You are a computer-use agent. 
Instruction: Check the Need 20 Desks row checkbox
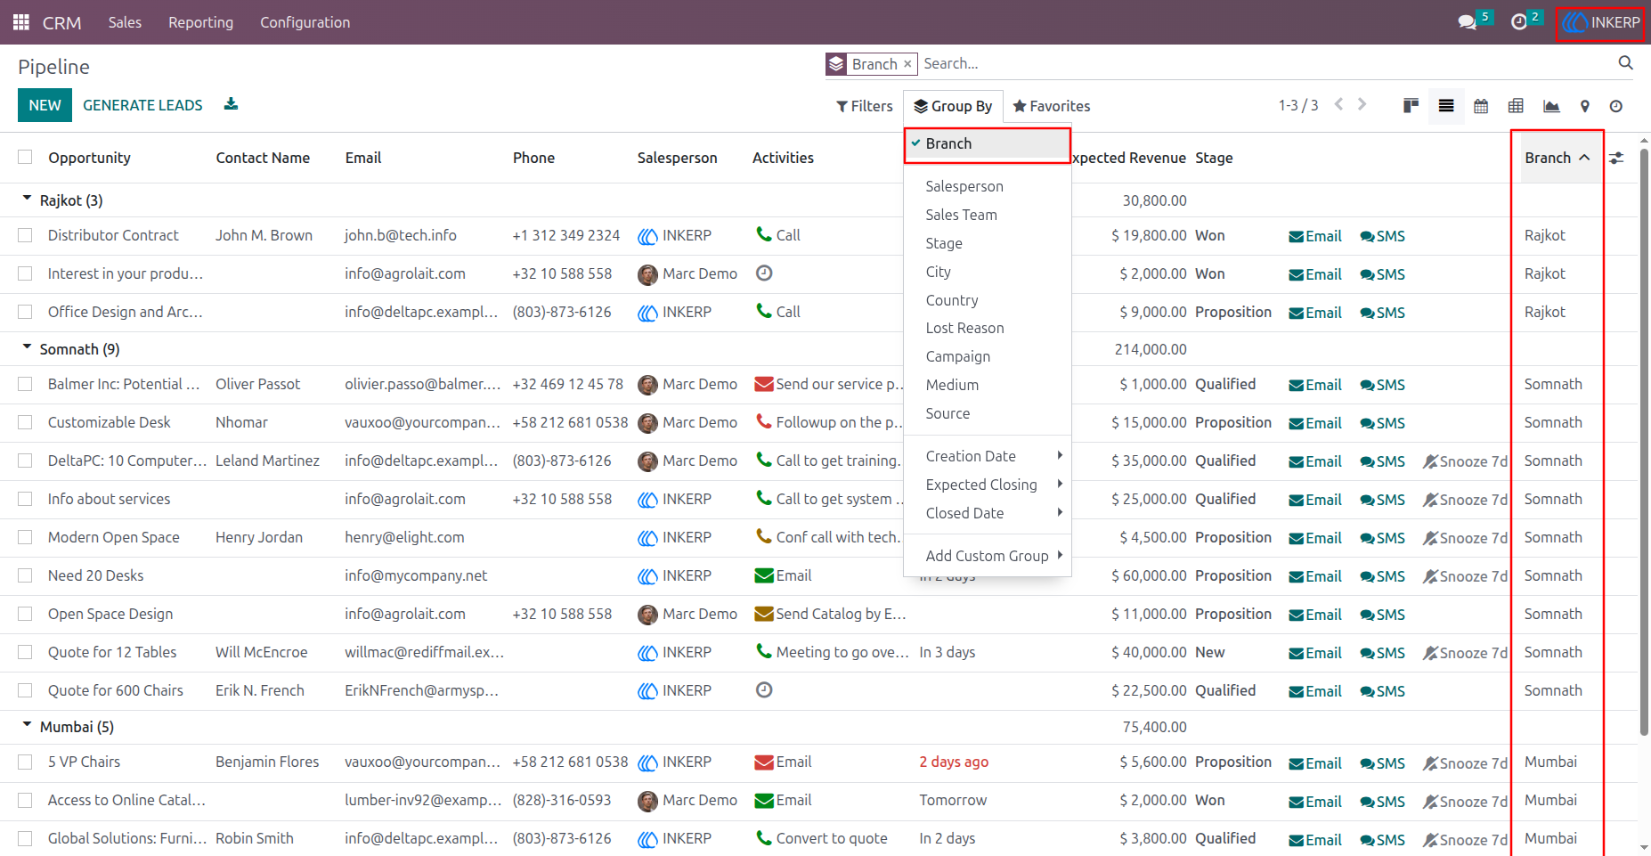[x=25, y=575]
